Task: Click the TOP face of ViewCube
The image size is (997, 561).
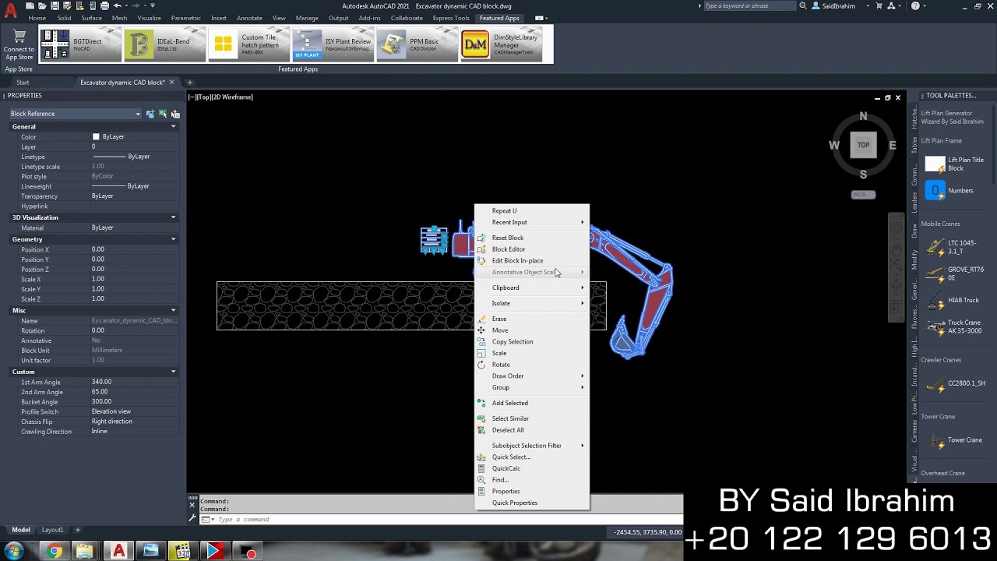Action: [x=863, y=145]
